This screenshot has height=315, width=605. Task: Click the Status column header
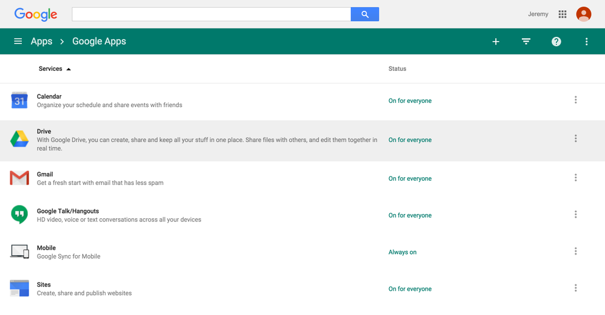(397, 68)
